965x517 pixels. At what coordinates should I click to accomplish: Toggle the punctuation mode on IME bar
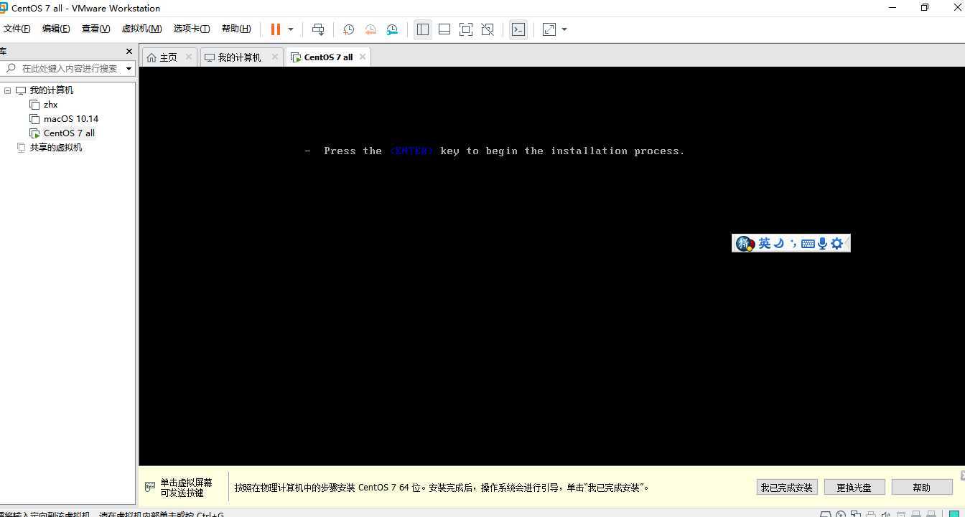[x=793, y=244]
